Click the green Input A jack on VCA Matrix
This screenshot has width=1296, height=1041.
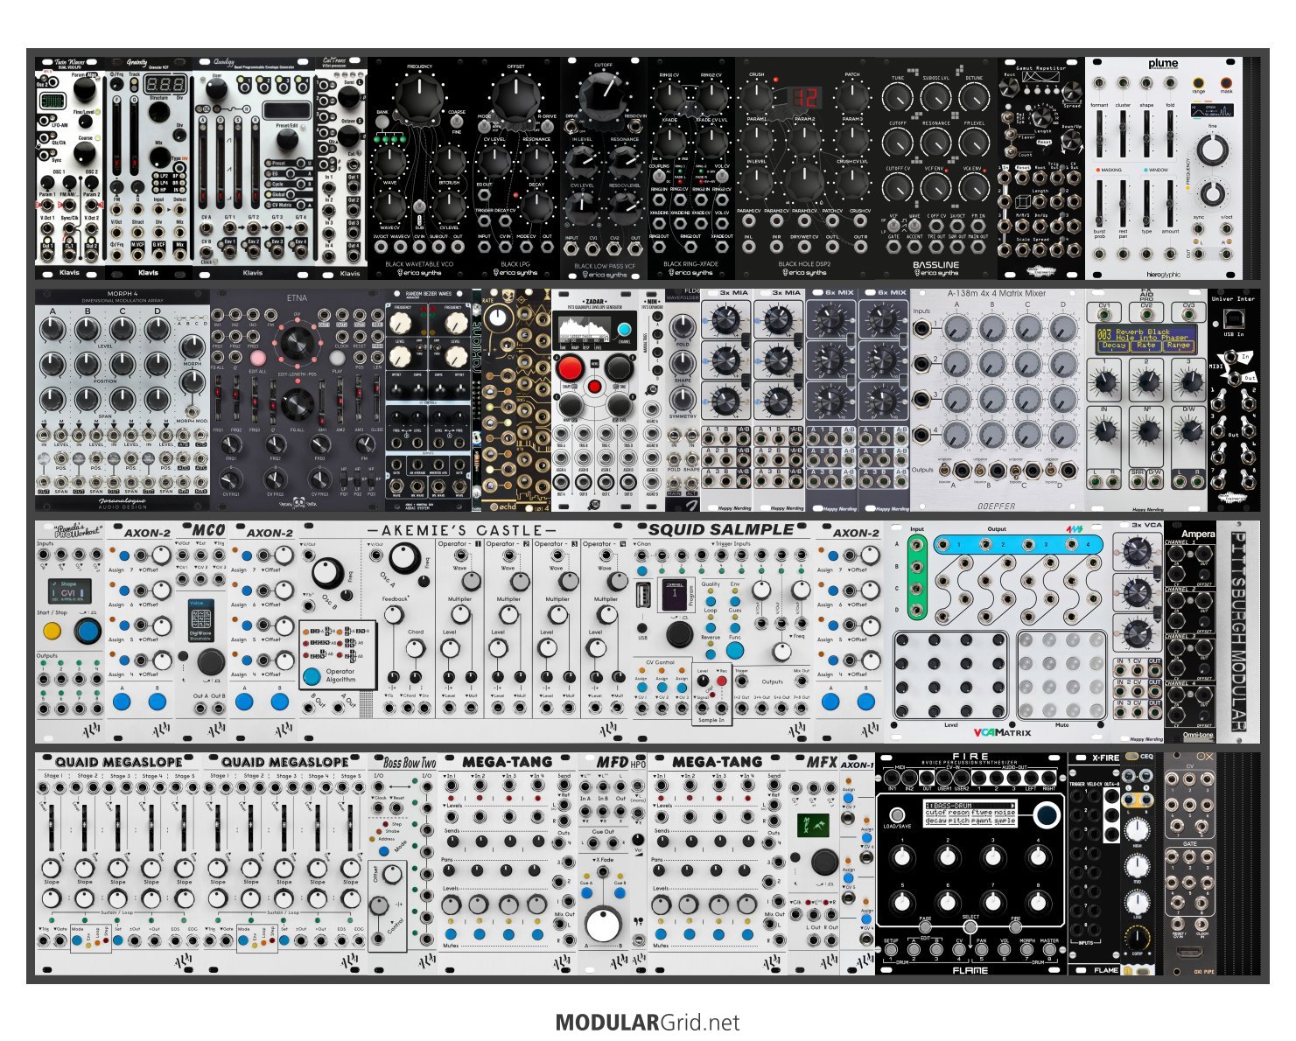click(916, 544)
